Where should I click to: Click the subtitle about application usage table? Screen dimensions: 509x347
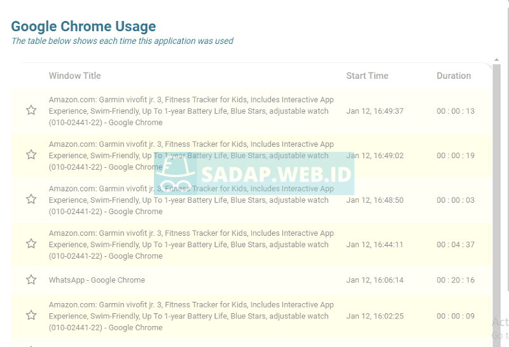122,41
